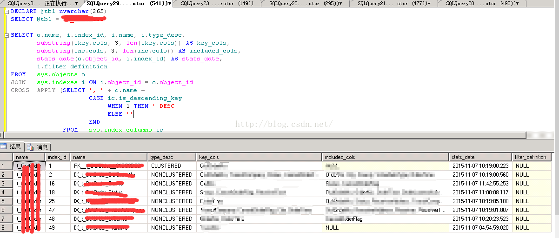This screenshot has width=559, height=238.
Task: Switch to the 结果 results tab
Action: pos(12,147)
